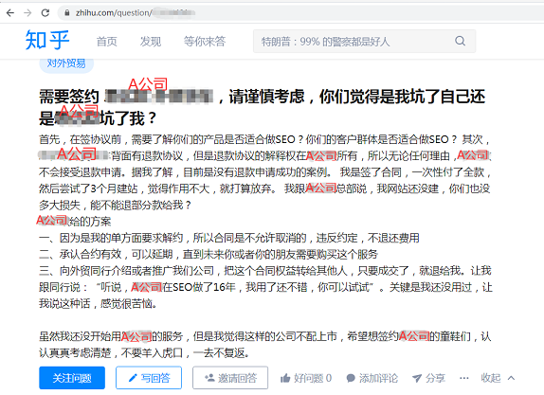Viewport: 544px width, 395px height.
Task: Click the text 二、承认合约有效，可以延期
Action: pos(106,254)
